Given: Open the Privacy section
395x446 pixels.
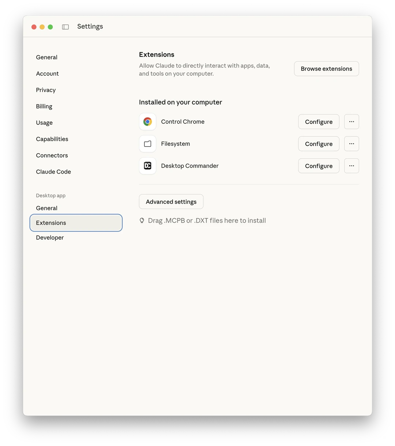Looking at the screenshot, I should (46, 90).
